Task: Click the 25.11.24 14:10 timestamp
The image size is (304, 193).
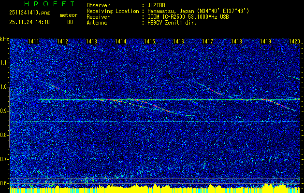Action: point(29,22)
